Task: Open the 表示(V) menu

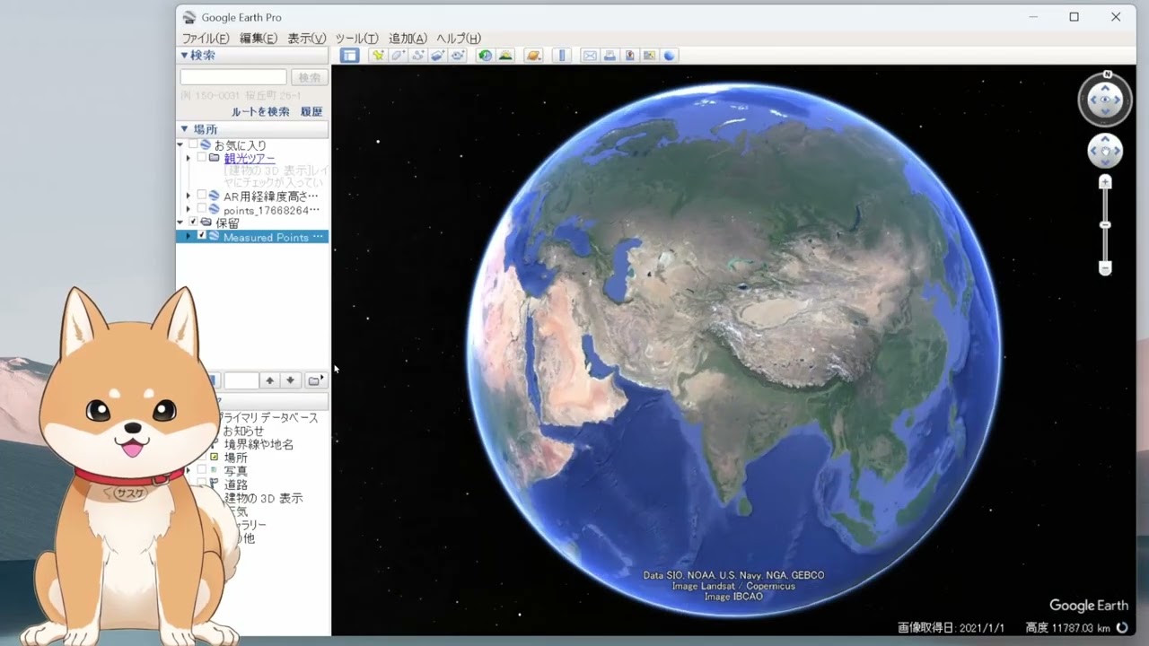Action: 307,39
